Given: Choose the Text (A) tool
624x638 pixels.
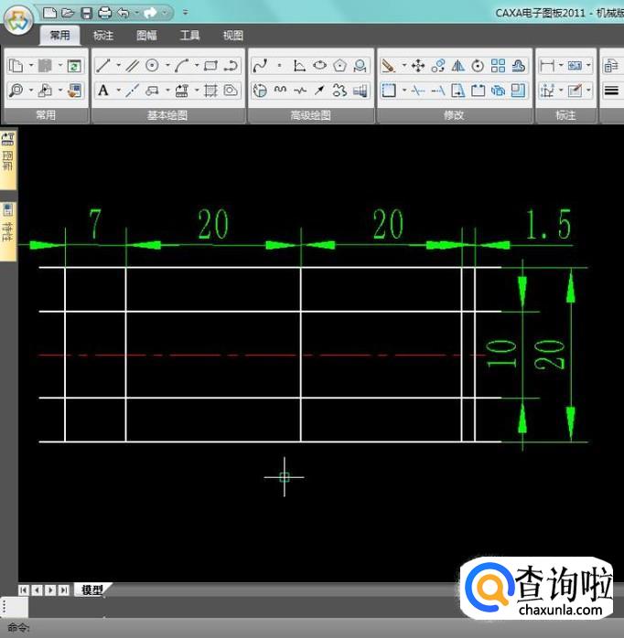Looking at the screenshot, I should click(x=103, y=90).
